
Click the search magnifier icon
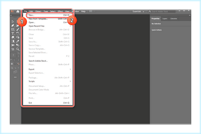pos(150,11)
